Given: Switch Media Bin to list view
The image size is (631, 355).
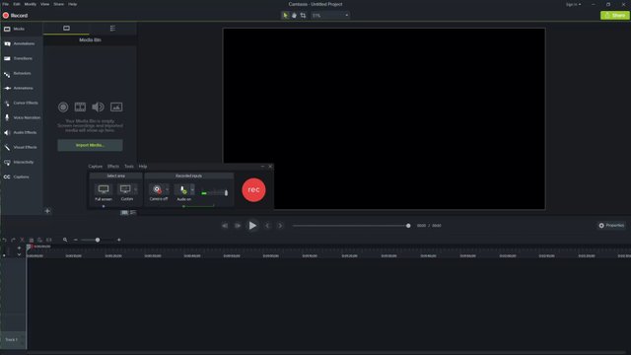Looking at the screenshot, I should coord(133,213).
